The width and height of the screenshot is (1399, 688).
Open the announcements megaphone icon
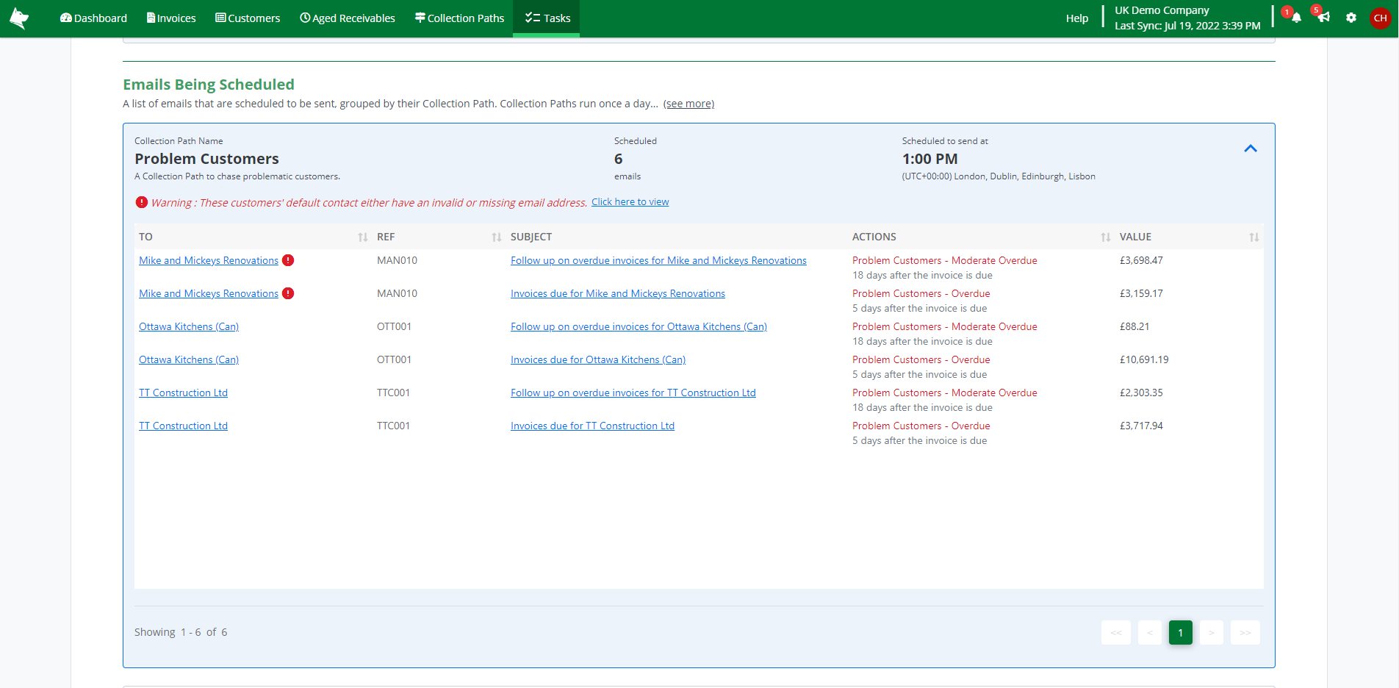coord(1323,18)
